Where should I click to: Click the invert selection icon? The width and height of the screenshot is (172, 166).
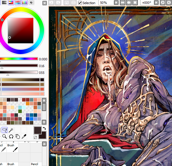click(x=74, y=3)
